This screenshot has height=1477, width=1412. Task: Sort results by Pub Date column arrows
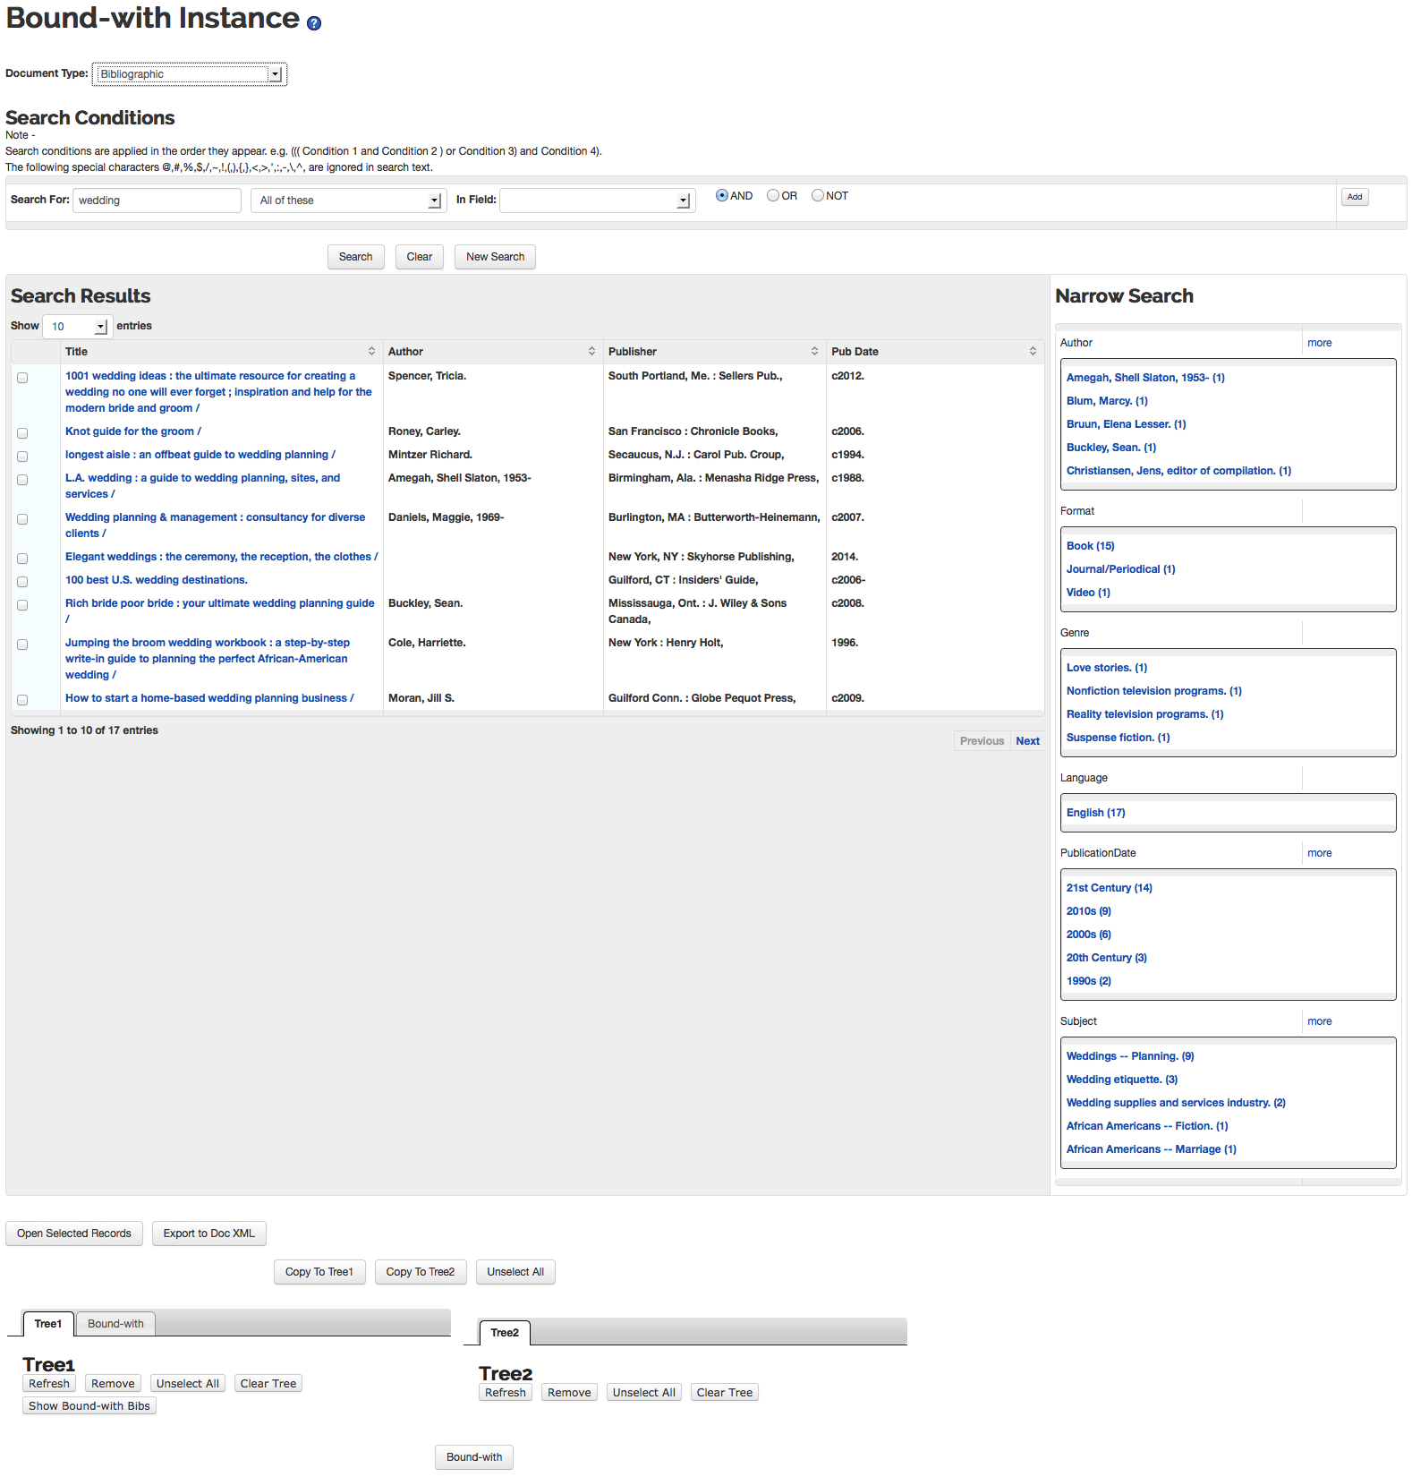click(1033, 351)
